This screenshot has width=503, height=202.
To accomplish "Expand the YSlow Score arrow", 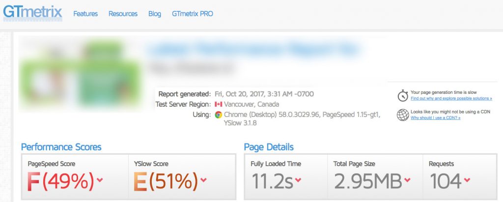I will 203,180.
